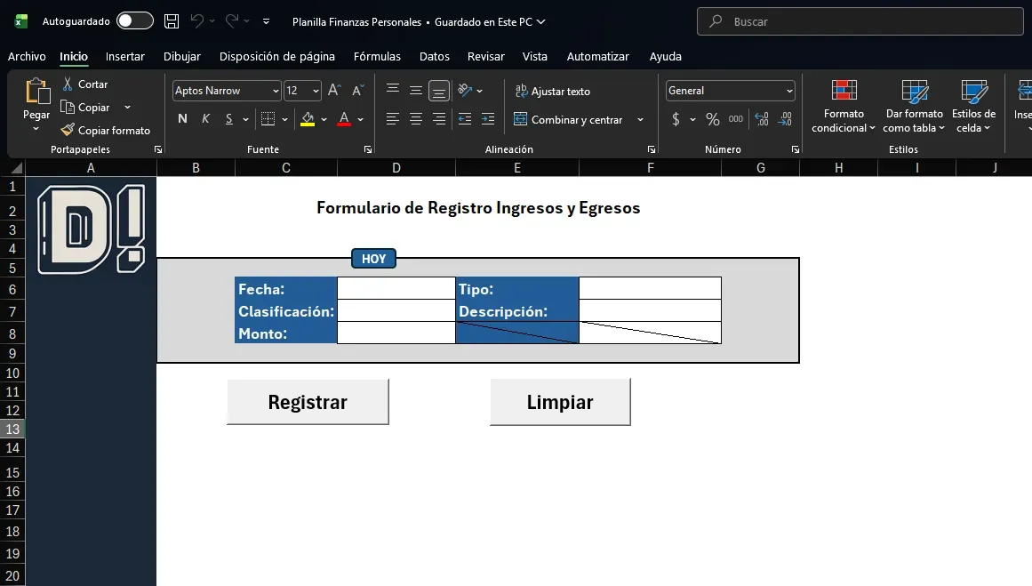Switch to Disposición de página tab
This screenshot has height=586, width=1032.
pyautogui.click(x=277, y=57)
